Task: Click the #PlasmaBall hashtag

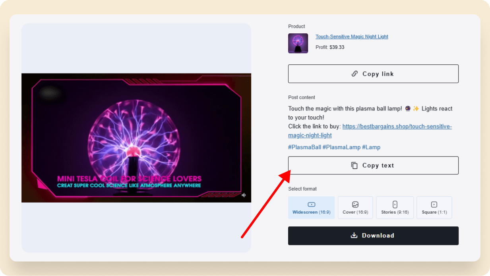Action: click(x=304, y=147)
